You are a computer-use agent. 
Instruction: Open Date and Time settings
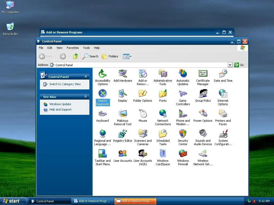click(x=223, y=76)
